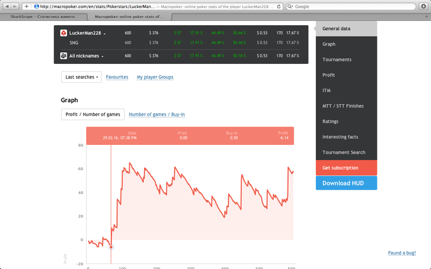The image size is (431, 269).
Task: Click the SNG row label
Action: (74, 43)
